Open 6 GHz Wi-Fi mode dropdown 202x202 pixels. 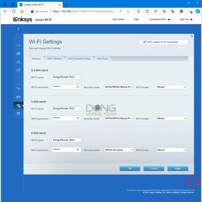click(171, 150)
